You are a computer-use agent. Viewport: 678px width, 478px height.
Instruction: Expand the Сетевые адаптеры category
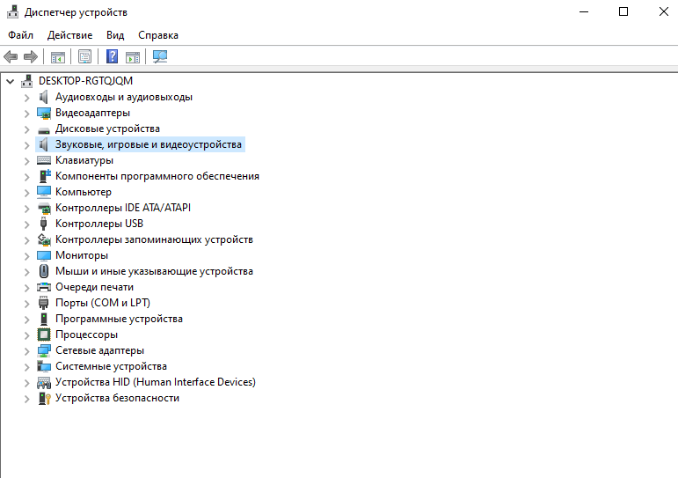[26, 351]
